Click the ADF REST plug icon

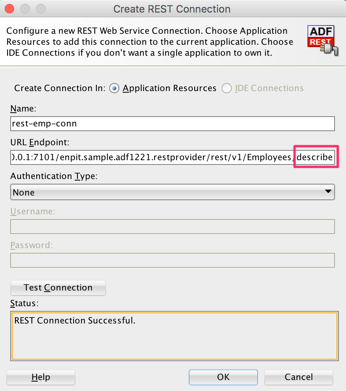pyautogui.click(x=323, y=41)
